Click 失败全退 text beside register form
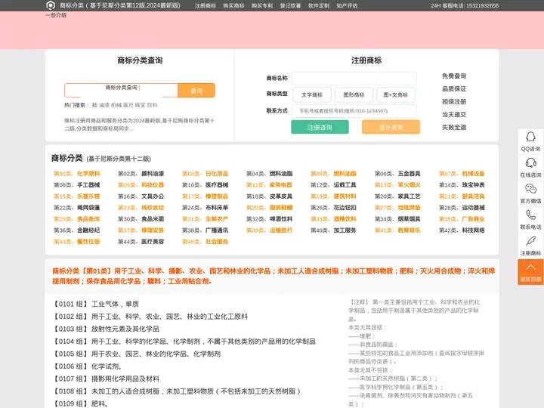Screen dimensions: 544x408 tap(454, 128)
